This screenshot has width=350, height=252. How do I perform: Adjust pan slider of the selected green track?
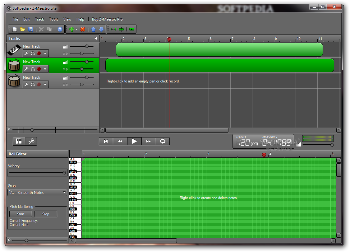pos(82,69)
